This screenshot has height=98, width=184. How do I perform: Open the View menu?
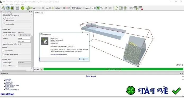pyautogui.click(x=11, y=4)
